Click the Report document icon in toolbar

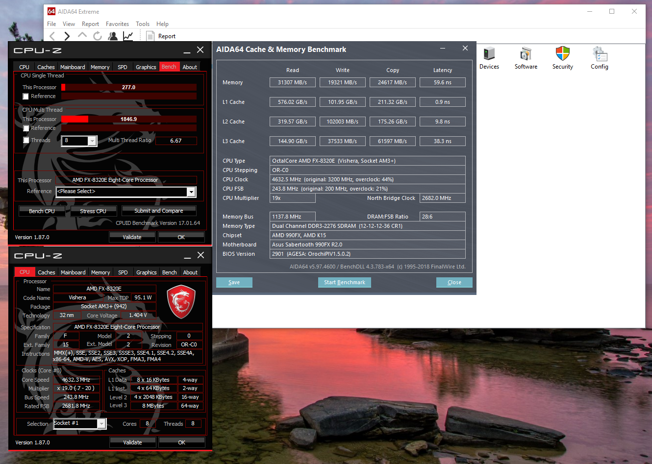[150, 36]
